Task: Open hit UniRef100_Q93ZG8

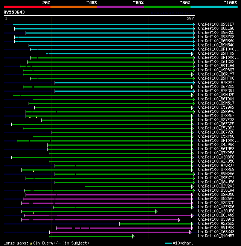Action: [216, 37]
